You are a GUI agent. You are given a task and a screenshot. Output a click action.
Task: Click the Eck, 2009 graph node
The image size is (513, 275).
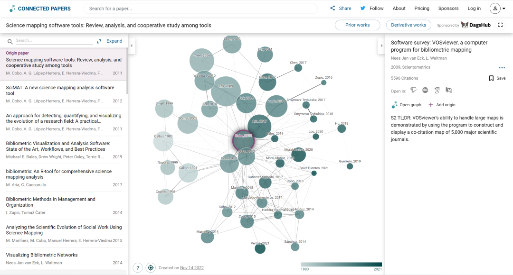coord(226,92)
